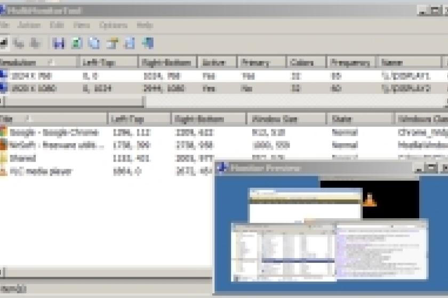Click the light-blue Copy toolbar icon

tap(94, 43)
